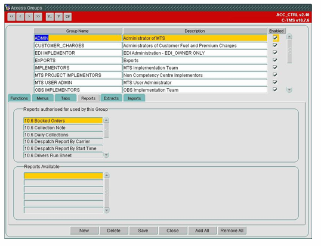The image size is (321, 246).
Task: Go to next record with > button
Action: [x=29, y=17]
